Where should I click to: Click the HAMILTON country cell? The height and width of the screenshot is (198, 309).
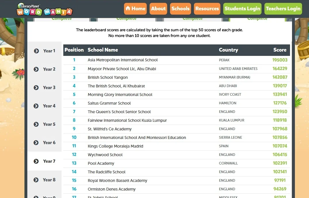(227, 103)
